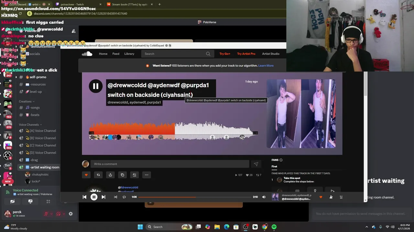The image size is (414, 232).
Task: Toggle Discord deafen headphones
Action: (59, 214)
